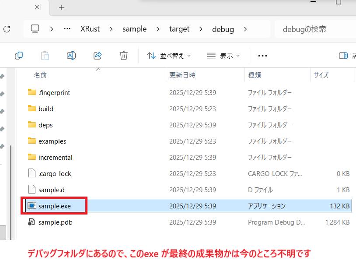Sort by 名前 column header
The height and width of the screenshot is (271, 356).
[40, 75]
